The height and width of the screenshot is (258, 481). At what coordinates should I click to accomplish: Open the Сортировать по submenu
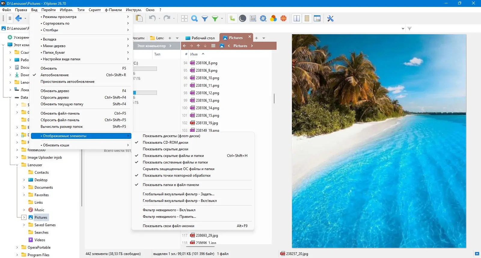81,23
